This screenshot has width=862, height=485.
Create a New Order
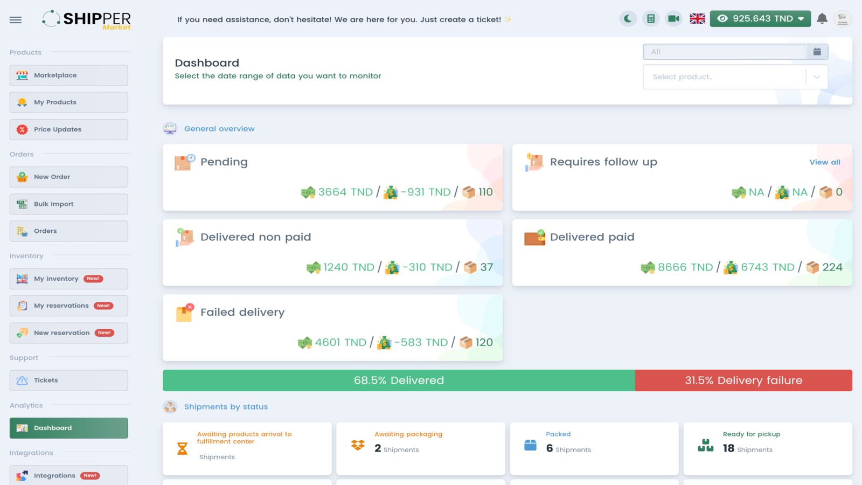coord(68,177)
